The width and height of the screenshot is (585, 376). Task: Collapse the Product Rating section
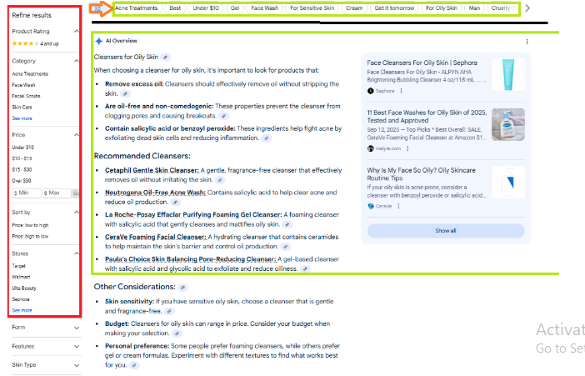(77, 32)
